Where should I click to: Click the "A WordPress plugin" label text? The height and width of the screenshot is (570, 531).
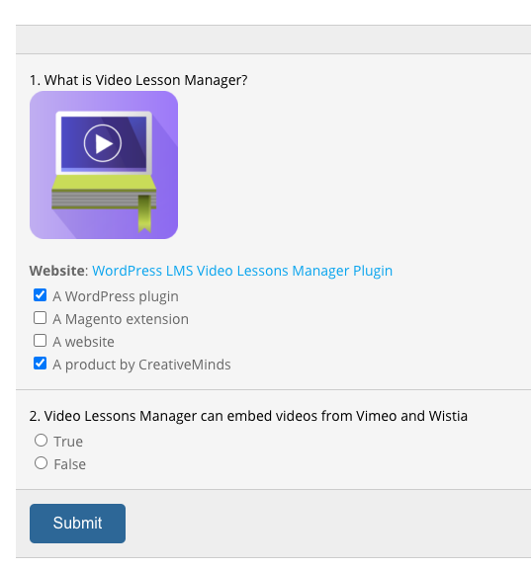tap(116, 296)
